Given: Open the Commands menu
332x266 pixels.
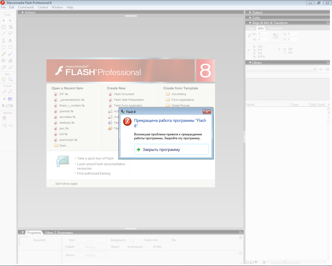Looking at the screenshot, I should 26,7.
